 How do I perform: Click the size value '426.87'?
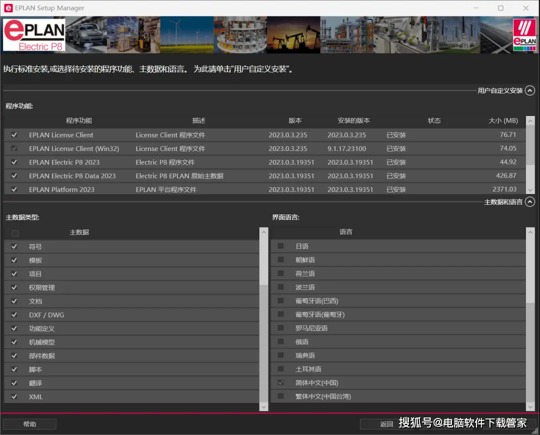point(506,175)
